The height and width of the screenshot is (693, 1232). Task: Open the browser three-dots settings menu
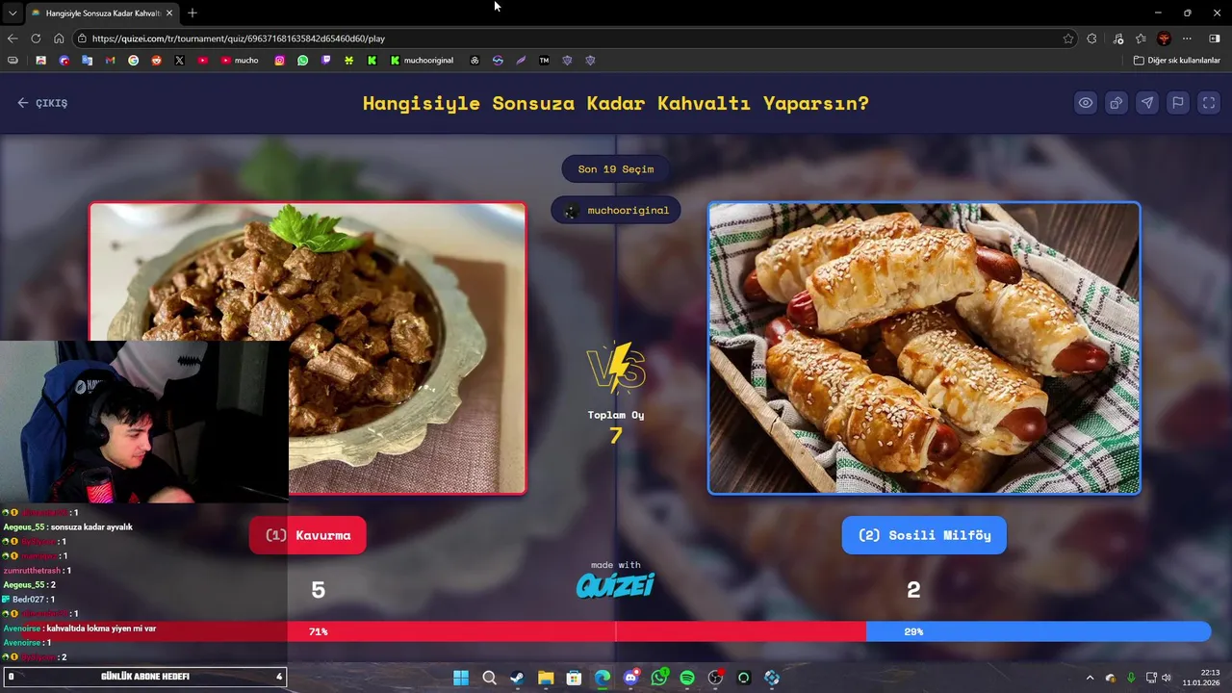pos(1187,38)
